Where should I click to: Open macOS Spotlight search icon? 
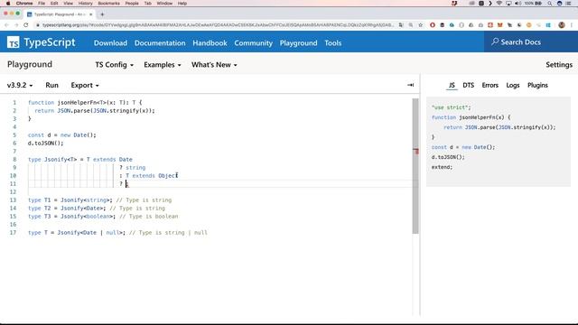pyautogui.click(x=550, y=4)
